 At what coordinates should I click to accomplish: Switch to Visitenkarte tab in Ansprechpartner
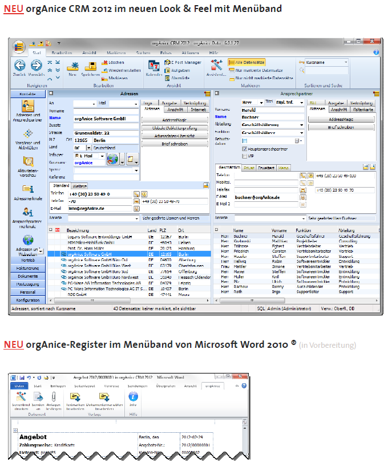(363, 109)
